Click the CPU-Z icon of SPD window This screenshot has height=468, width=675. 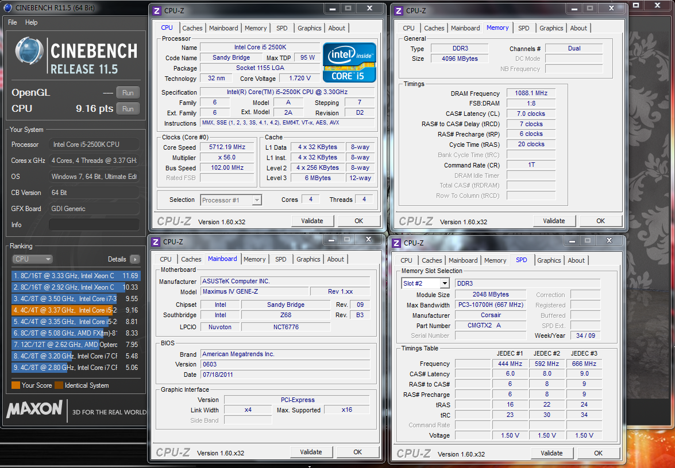pyautogui.click(x=396, y=243)
